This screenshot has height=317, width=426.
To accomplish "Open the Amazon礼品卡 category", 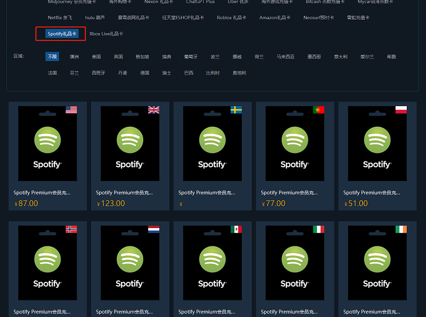I will click(275, 18).
